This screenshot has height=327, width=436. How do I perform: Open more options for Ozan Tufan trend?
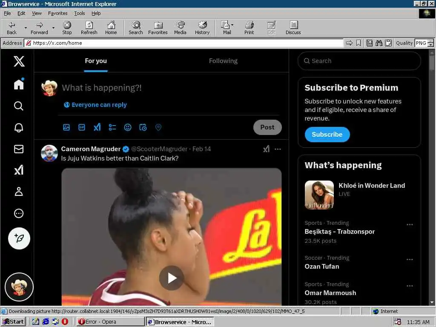click(x=409, y=259)
